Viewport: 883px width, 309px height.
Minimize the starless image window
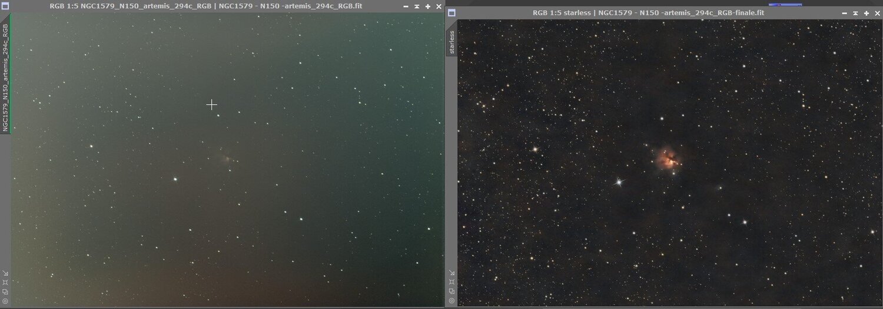844,13
